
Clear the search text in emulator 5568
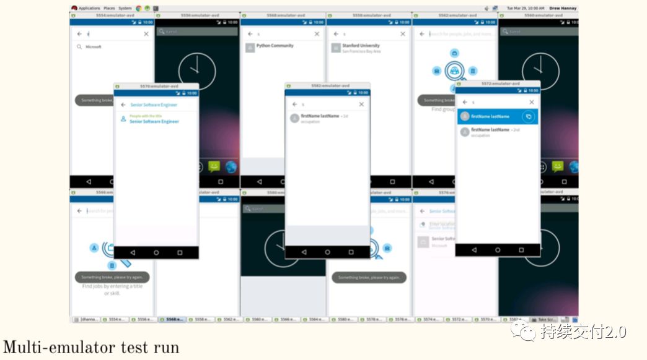pos(317,34)
